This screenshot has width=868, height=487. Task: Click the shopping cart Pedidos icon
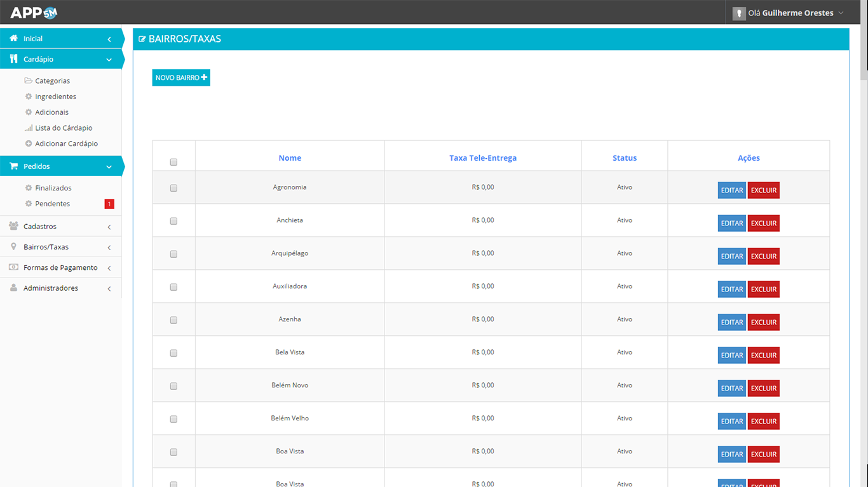coord(13,166)
